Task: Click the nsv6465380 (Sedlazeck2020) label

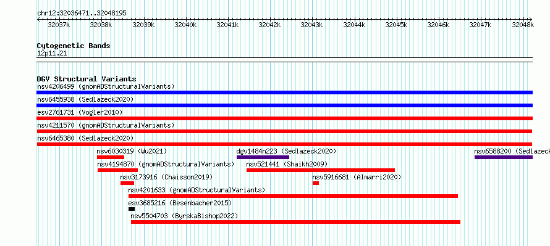Action: [x=85, y=138]
